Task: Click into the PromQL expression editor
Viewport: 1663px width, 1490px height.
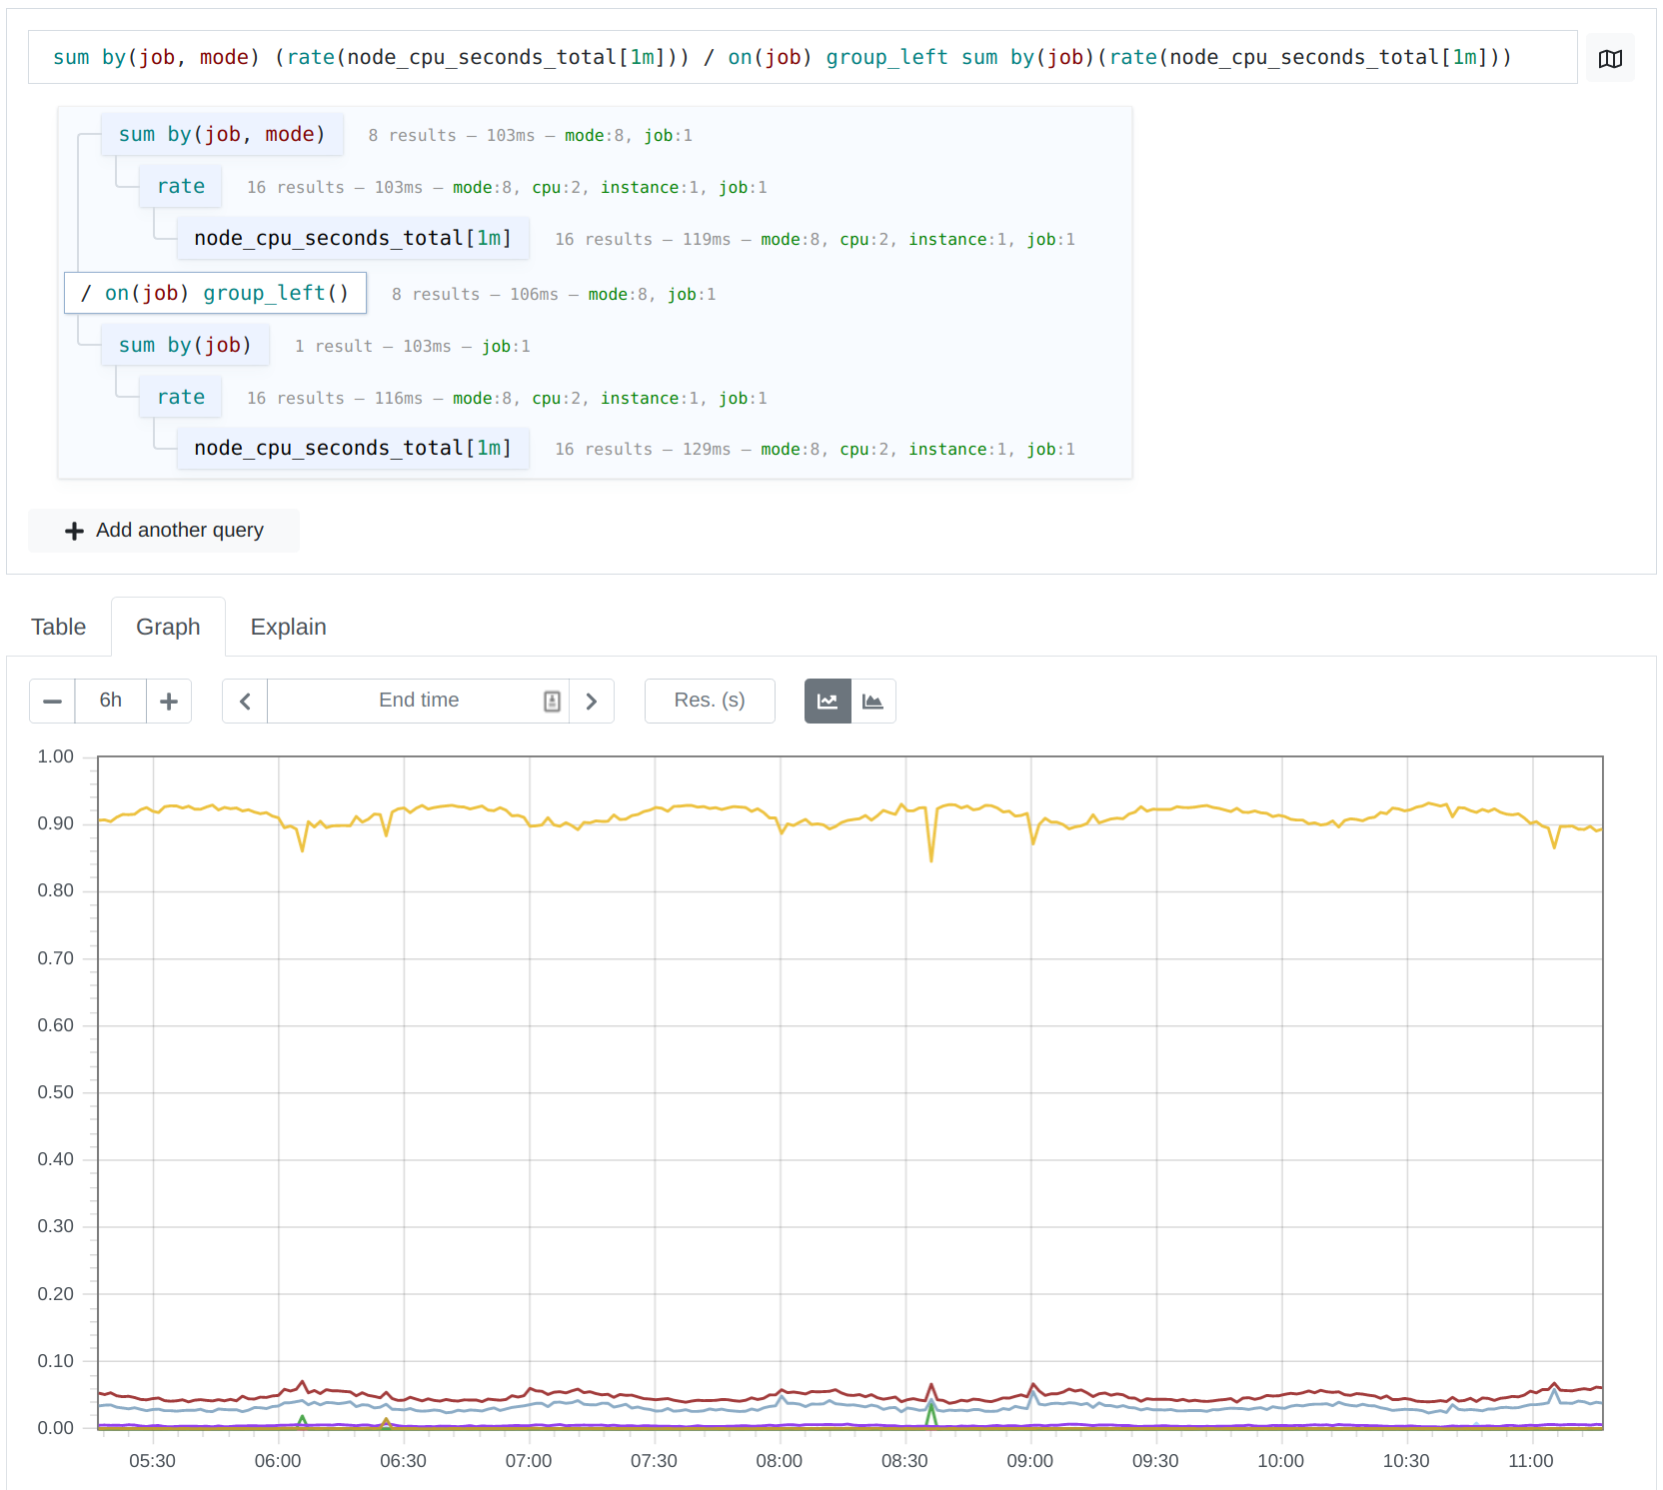Action: [x=800, y=58]
